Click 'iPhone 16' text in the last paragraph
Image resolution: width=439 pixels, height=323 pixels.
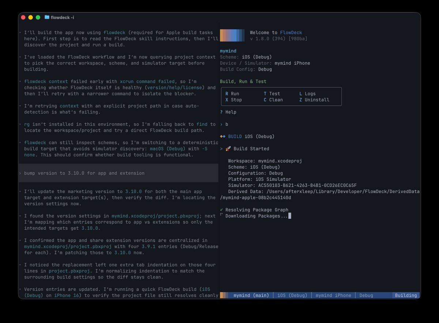pyautogui.click(x=67, y=296)
